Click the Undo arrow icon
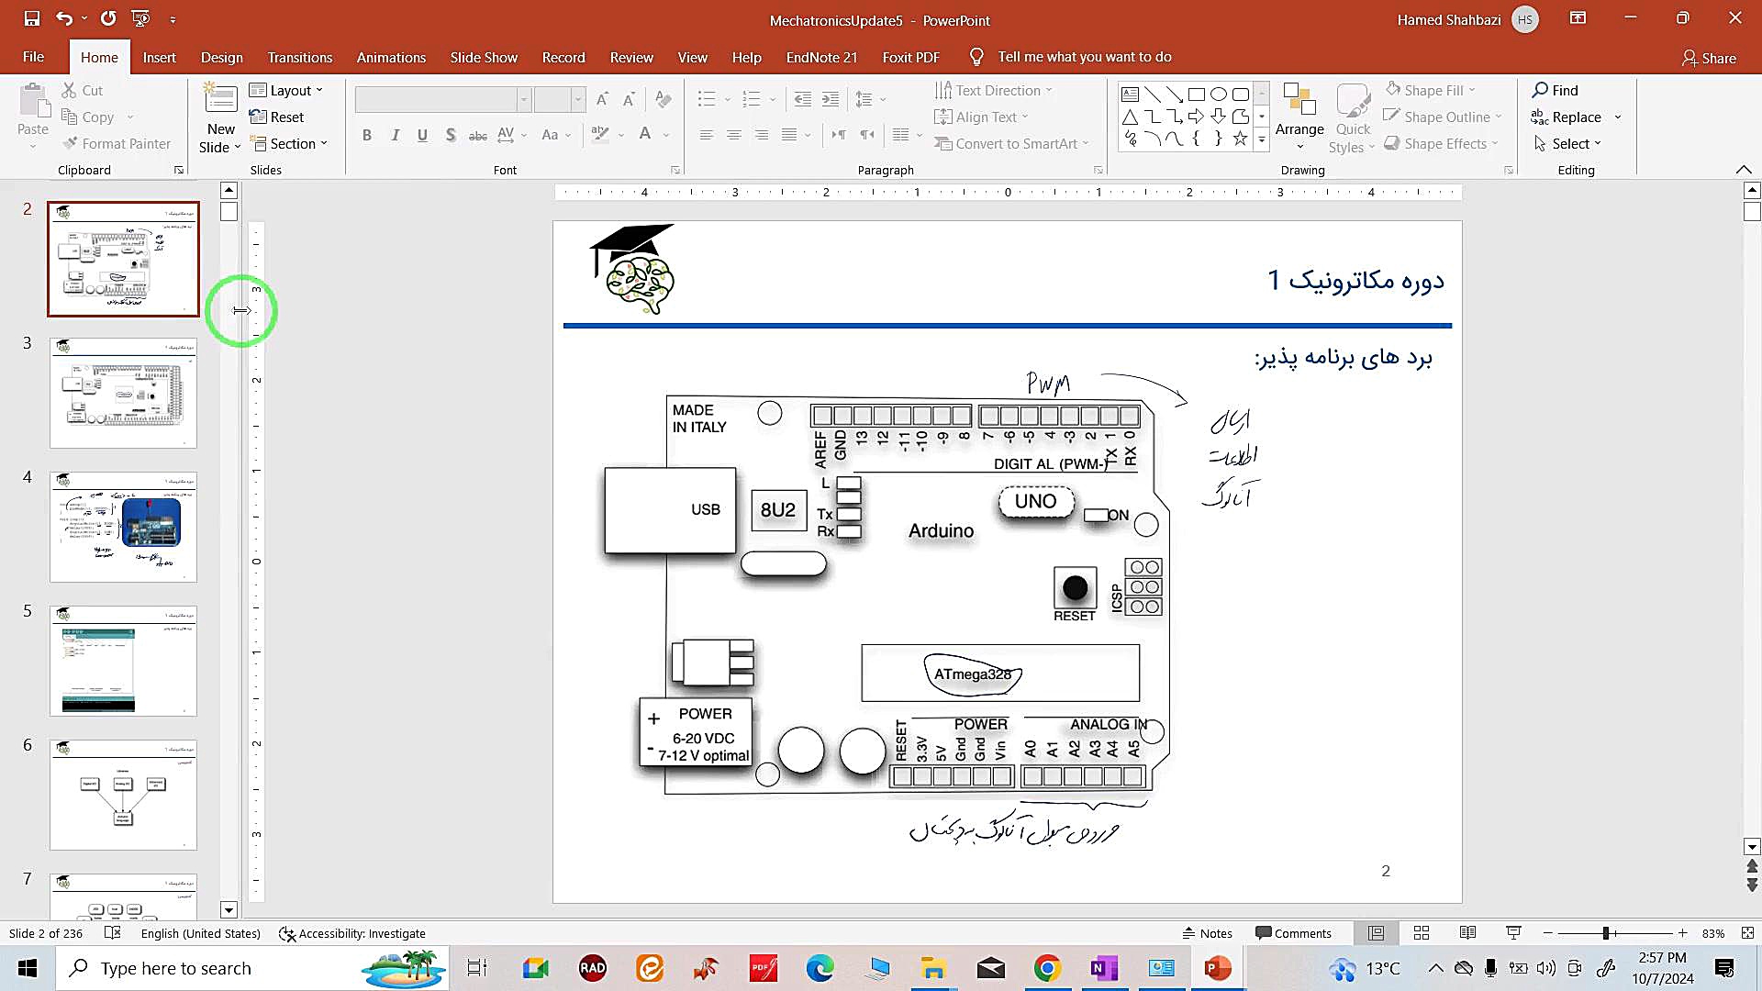Image resolution: width=1762 pixels, height=991 pixels. 63,18
